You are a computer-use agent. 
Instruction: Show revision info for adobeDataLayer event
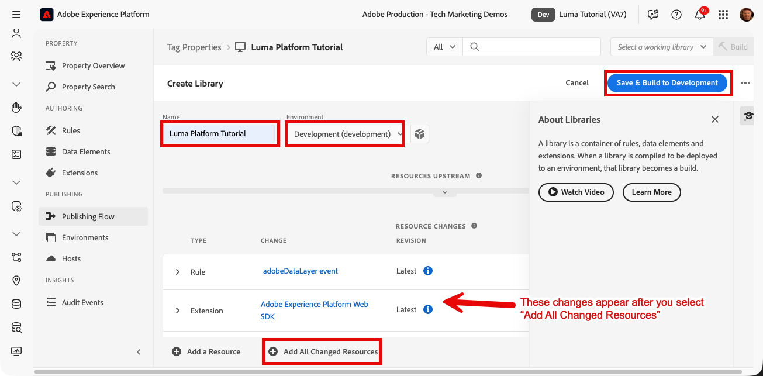coord(428,271)
